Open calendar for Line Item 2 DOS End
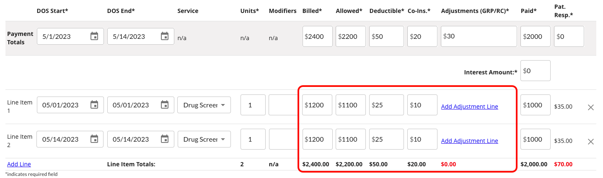This screenshot has height=178, width=603. [165, 139]
